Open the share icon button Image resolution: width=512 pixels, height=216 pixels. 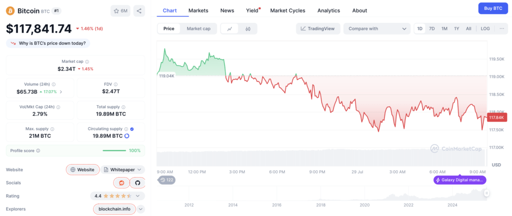(x=139, y=11)
